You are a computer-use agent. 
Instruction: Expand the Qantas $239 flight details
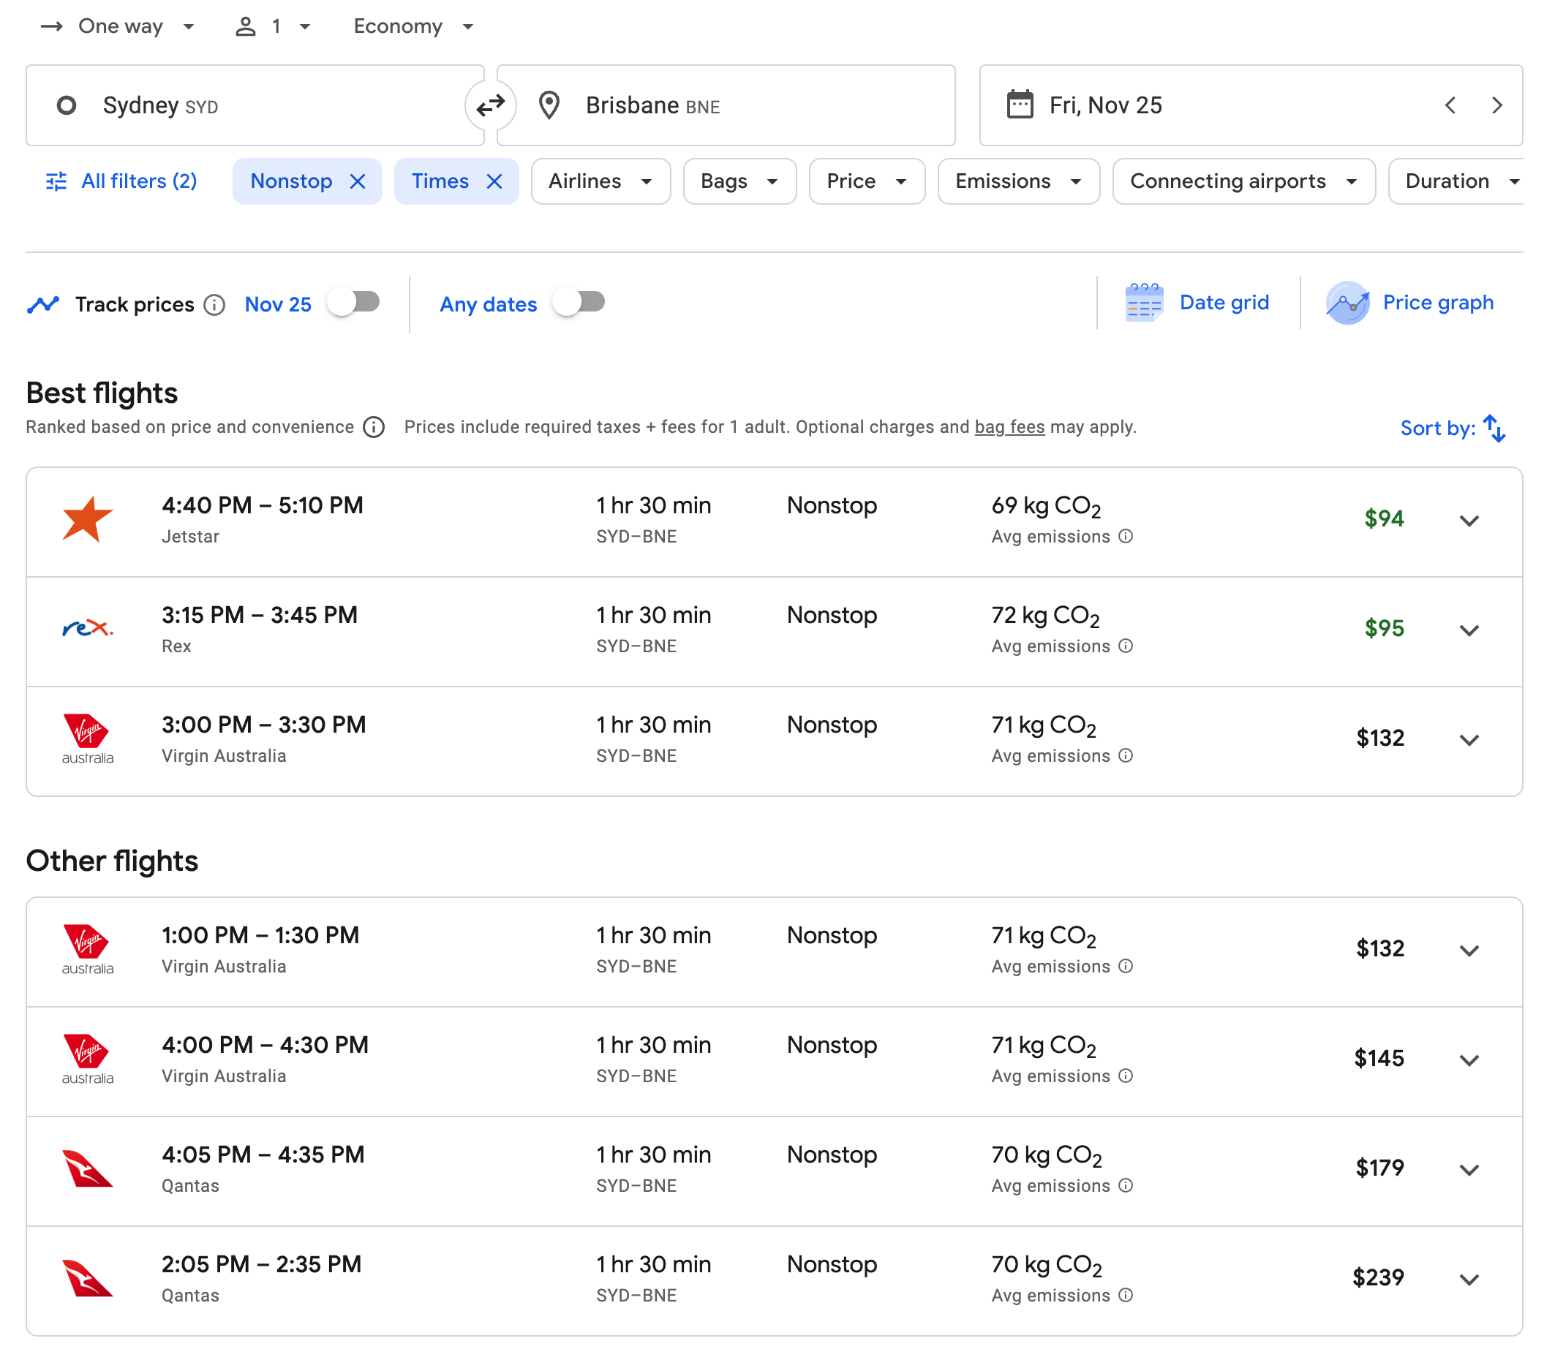(x=1469, y=1280)
